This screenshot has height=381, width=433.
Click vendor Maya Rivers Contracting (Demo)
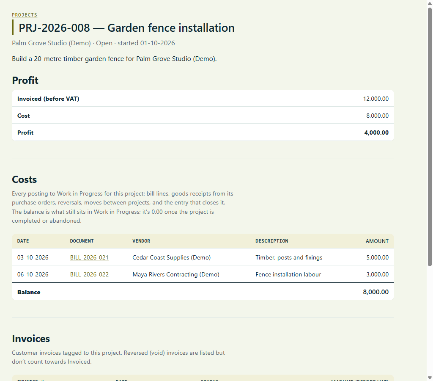176,274
